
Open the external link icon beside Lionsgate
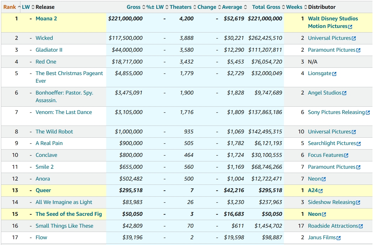point(334,74)
